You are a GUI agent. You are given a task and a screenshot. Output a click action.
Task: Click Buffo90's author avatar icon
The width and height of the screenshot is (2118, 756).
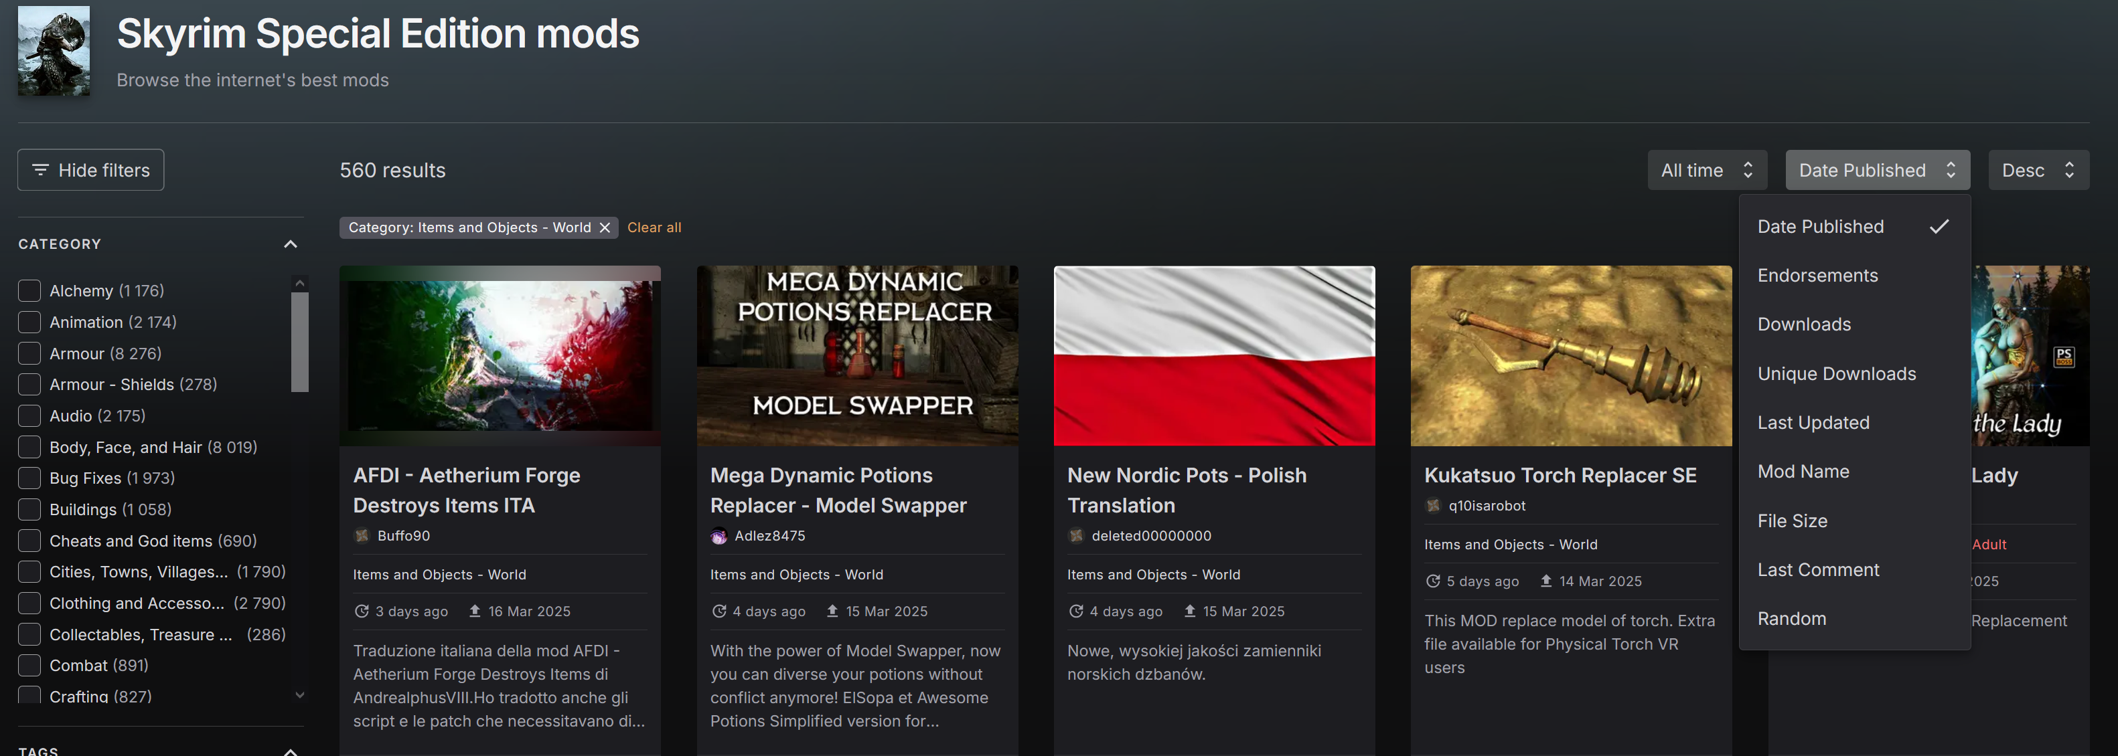click(362, 536)
